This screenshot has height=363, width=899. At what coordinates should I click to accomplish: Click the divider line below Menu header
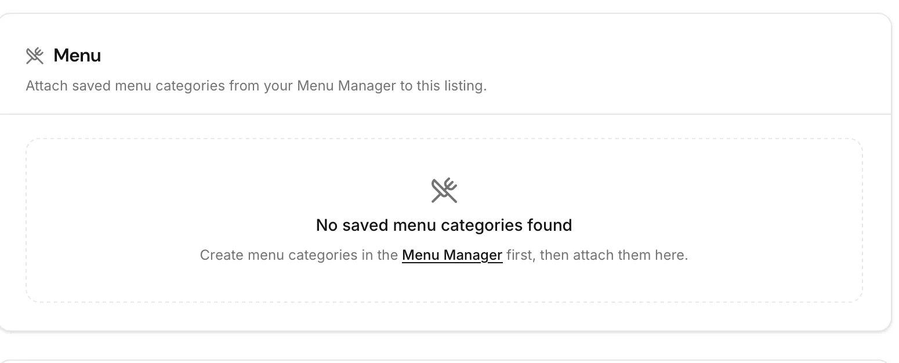444,114
